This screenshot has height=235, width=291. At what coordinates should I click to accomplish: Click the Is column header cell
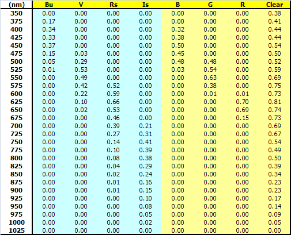(x=146, y=5)
